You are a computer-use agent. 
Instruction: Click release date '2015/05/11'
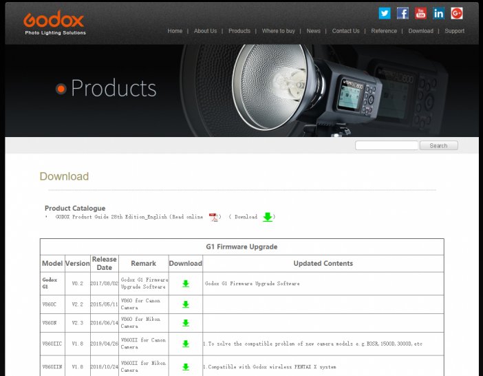(104, 304)
